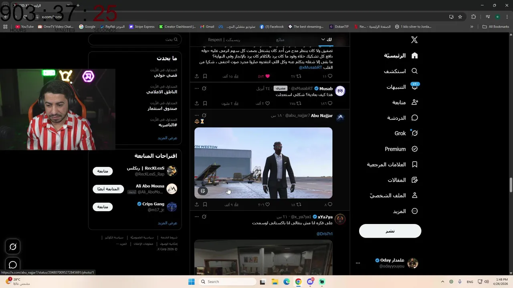Image resolution: width=513 pixels, height=288 pixels.
Task: Open the YouTube bookmark
Action: click(x=24, y=27)
